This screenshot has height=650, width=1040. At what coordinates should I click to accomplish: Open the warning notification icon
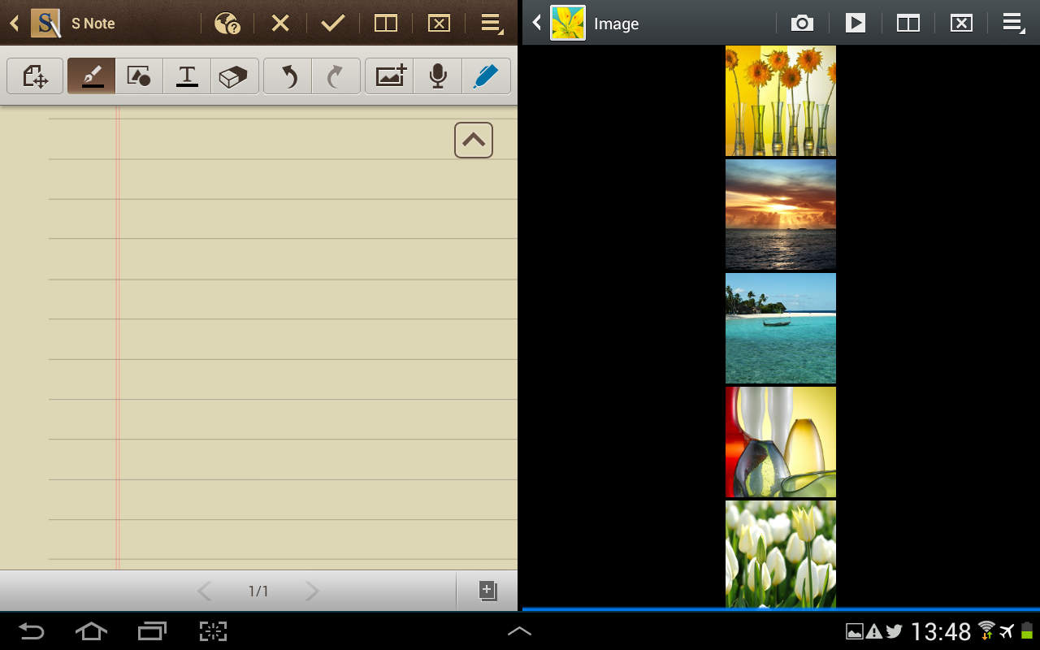874,631
